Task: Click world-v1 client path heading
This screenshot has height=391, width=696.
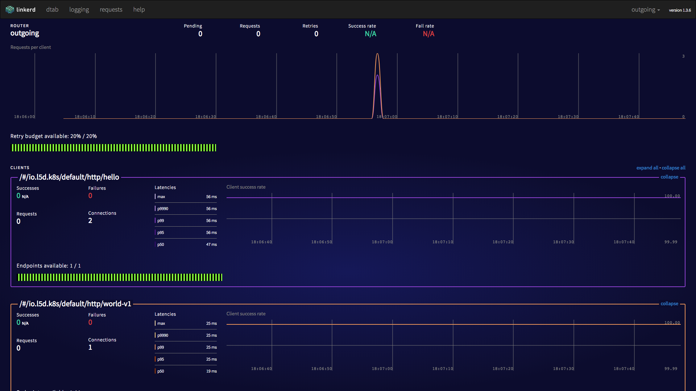Action: tap(75, 304)
